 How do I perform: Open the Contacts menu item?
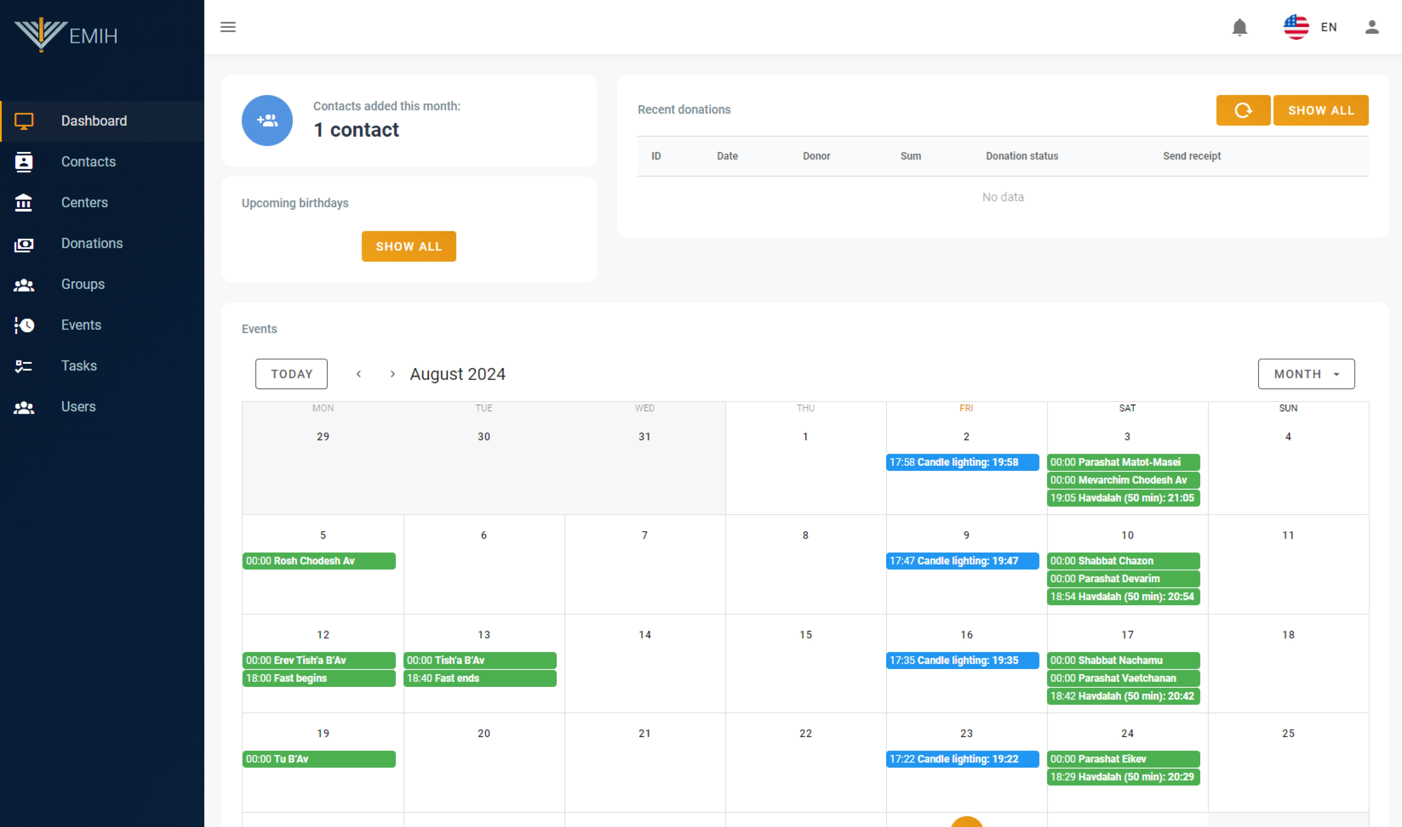88,162
